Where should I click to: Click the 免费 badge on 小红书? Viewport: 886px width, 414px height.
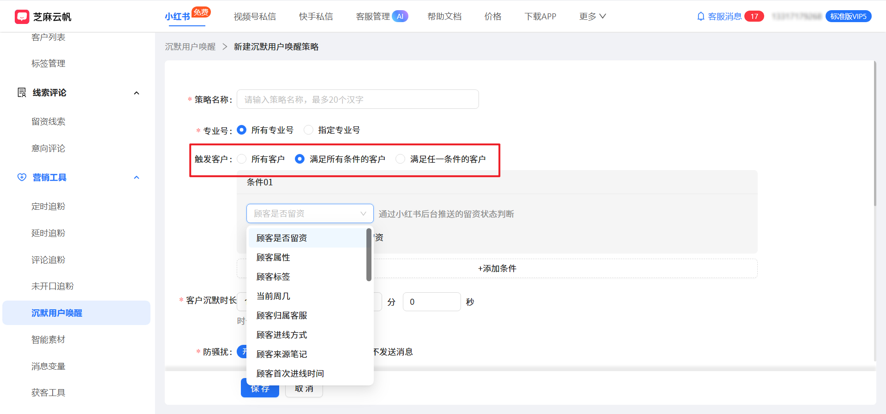pyautogui.click(x=201, y=12)
